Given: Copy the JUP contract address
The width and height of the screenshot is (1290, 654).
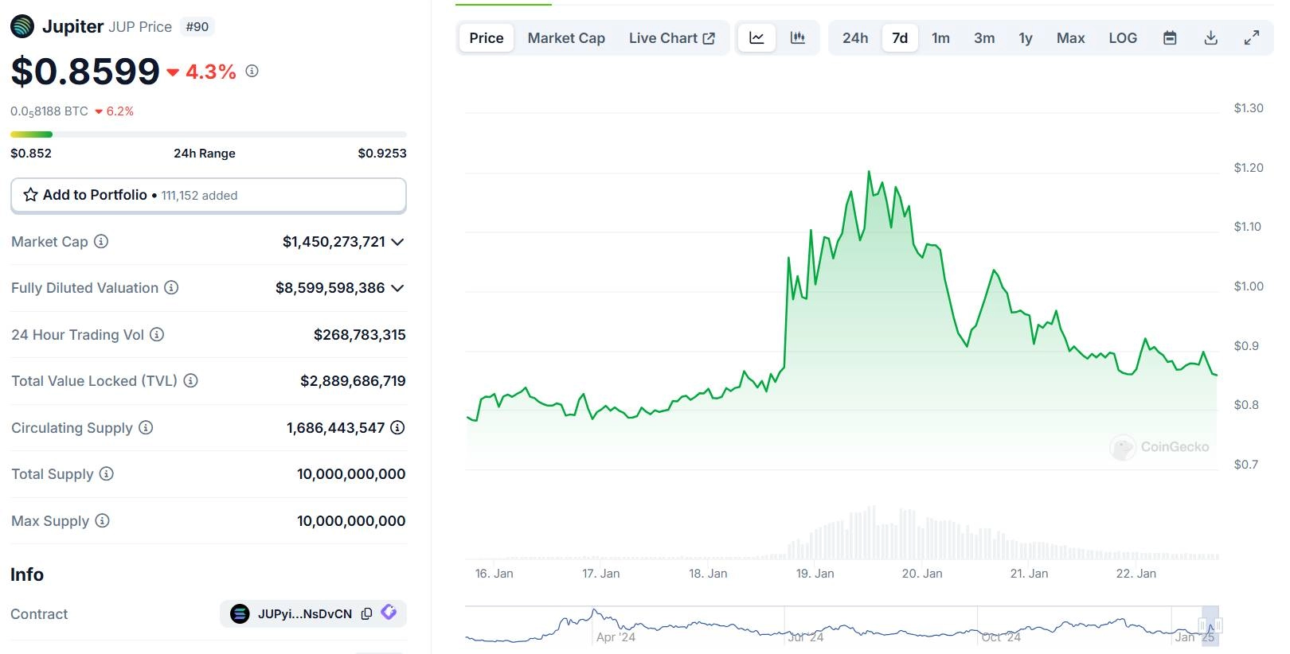Looking at the screenshot, I should pos(366,613).
